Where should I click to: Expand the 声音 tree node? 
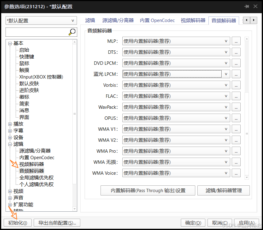[10, 198]
